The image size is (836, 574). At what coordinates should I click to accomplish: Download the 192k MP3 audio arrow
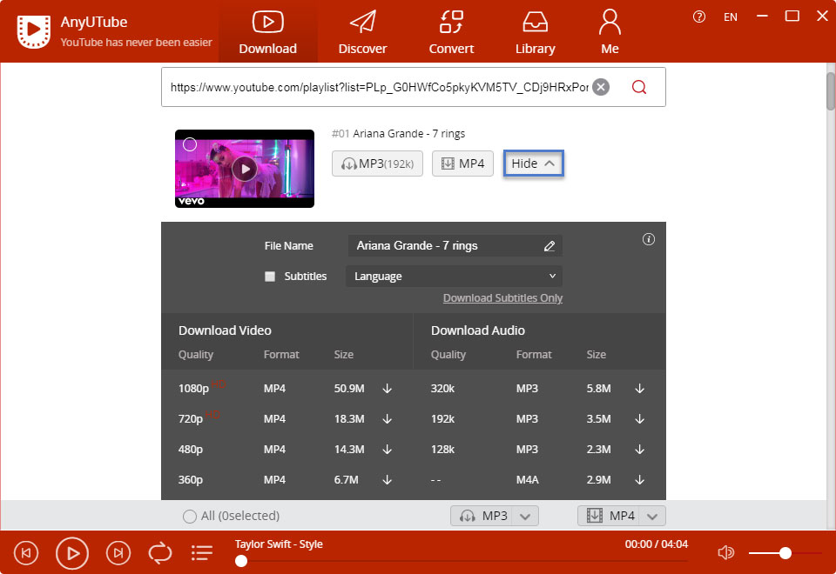pos(639,419)
